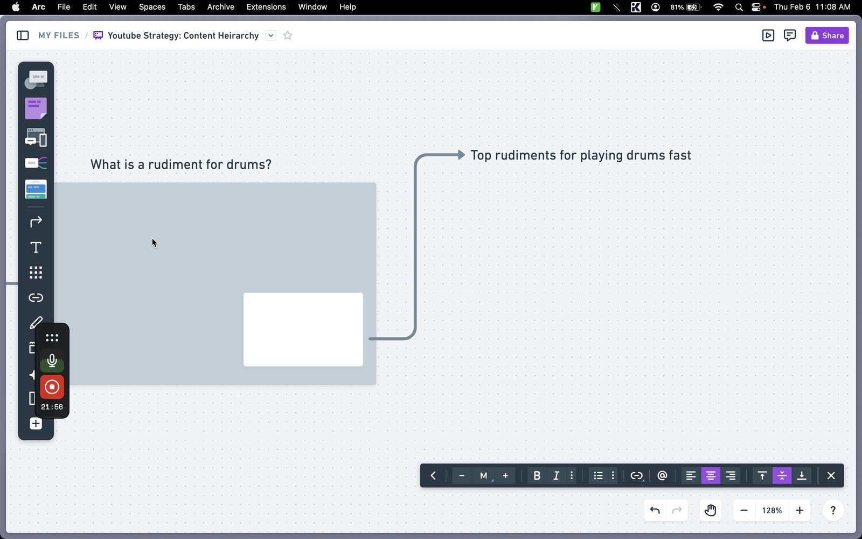Close the text formatting toolbar
Image resolution: width=862 pixels, height=539 pixels.
click(x=831, y=475)
